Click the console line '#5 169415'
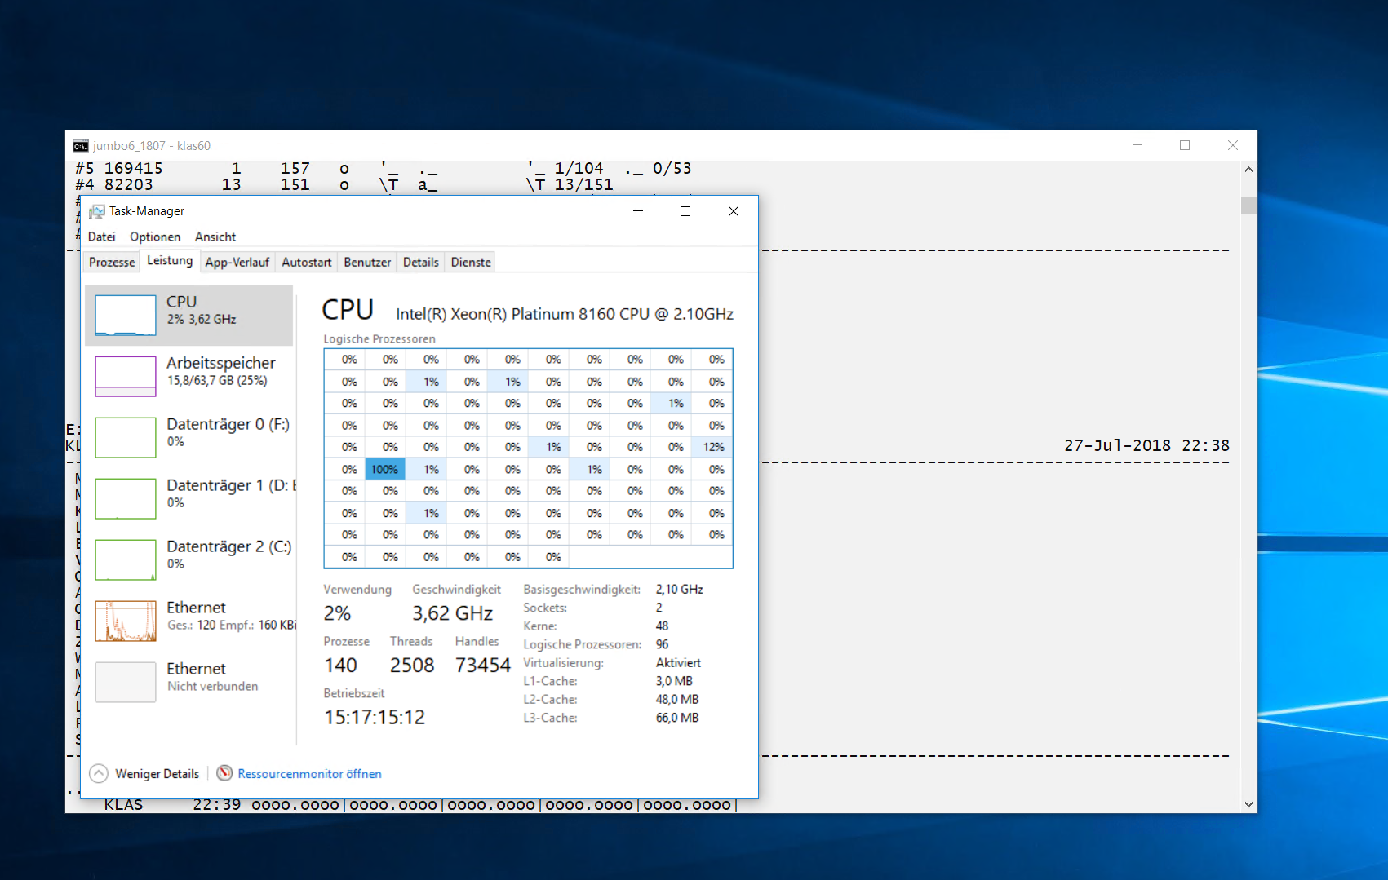The image size is (1388, 880). tap(119, 169)
